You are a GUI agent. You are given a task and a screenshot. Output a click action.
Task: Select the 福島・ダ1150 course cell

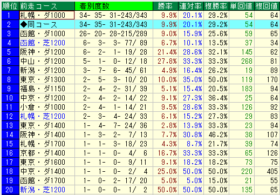click(x=47, y=89)
